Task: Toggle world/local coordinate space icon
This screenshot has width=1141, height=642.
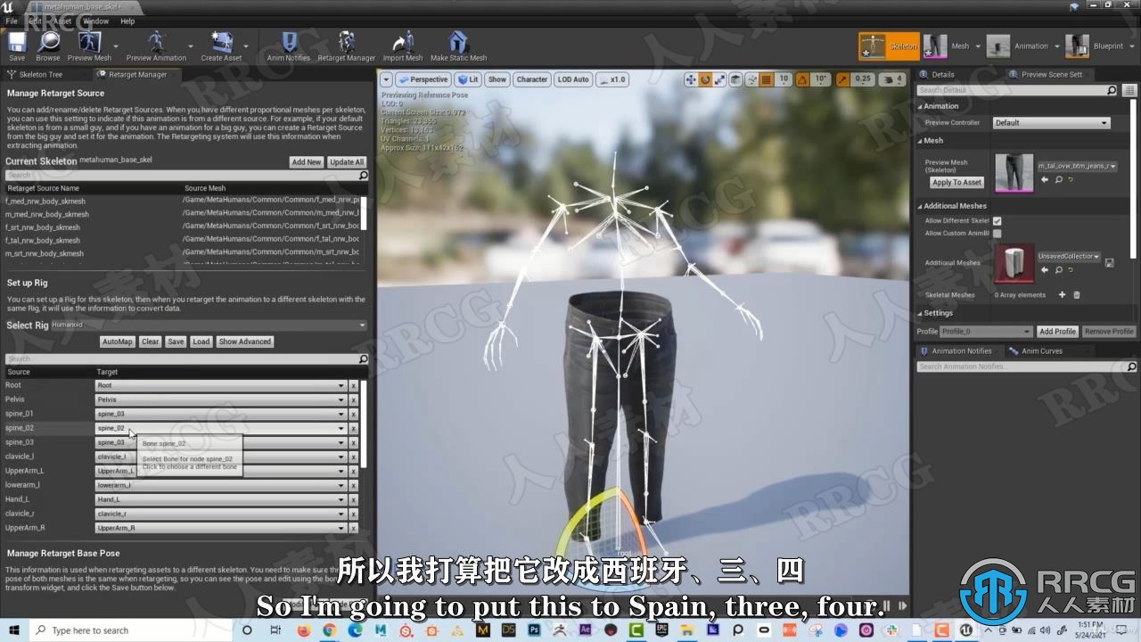Action: coord(736,79)
